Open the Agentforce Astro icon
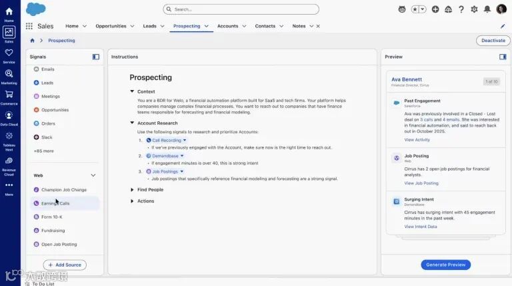512x286 pixels. click(x=402, y=9)
